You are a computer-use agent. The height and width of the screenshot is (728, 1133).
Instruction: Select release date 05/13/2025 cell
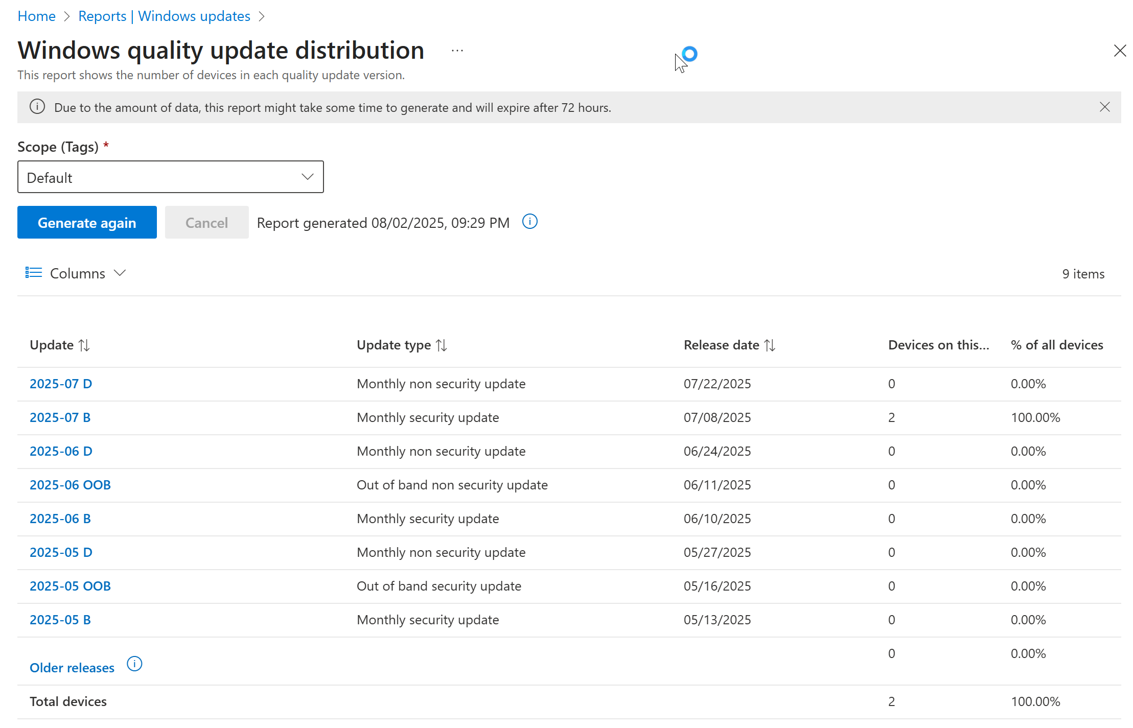tap(717, 620)
